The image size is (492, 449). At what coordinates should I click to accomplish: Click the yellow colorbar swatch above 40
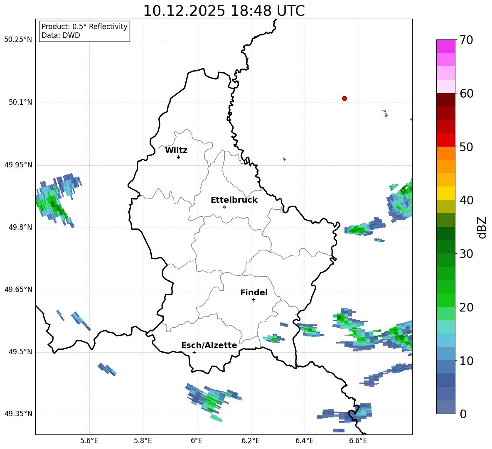pos(445,193)
